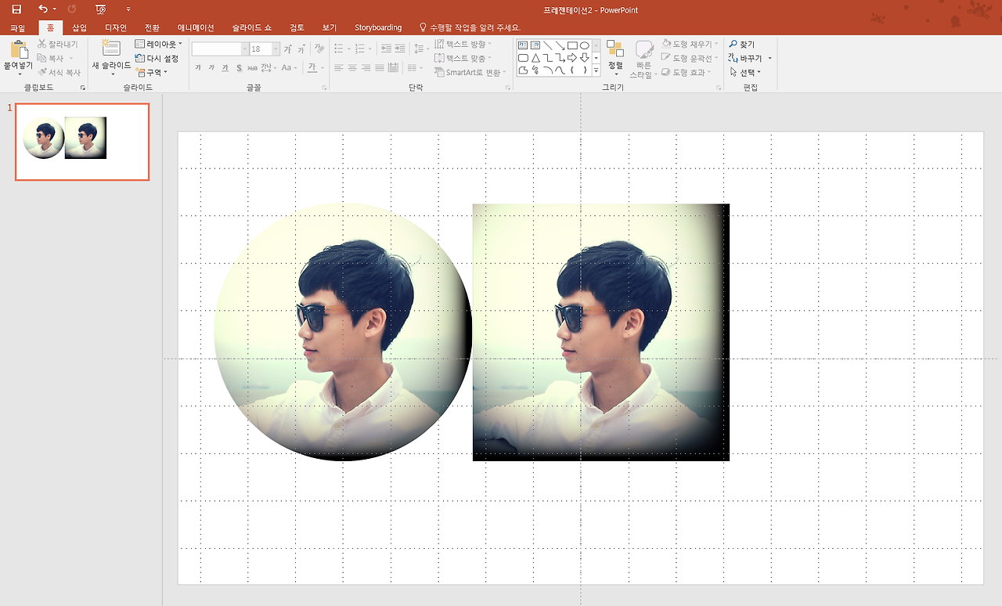This screenshot has height=606, width=1002.
Task: Expand the shapes gallery with More arrow
Action: pos(596,70)
